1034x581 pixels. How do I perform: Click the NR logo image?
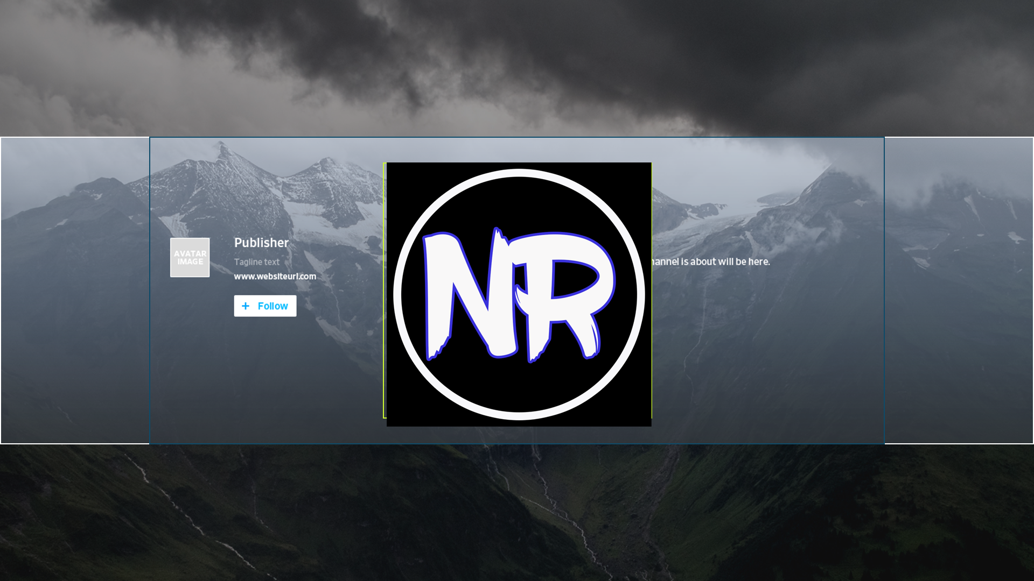click(x=518, y=294)
